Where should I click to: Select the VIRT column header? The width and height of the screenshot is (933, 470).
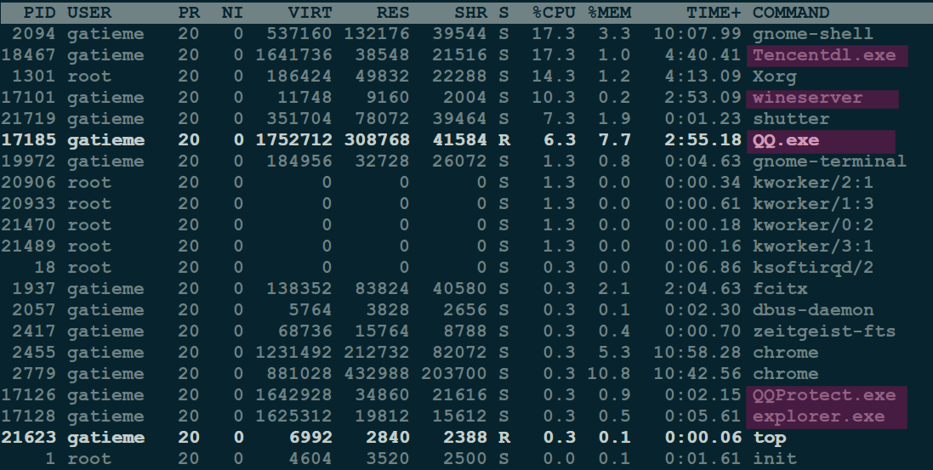click(310, 13)
